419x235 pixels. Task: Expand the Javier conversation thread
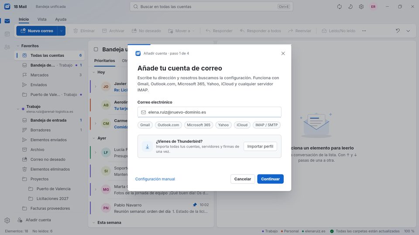click(x=96, y=87)
